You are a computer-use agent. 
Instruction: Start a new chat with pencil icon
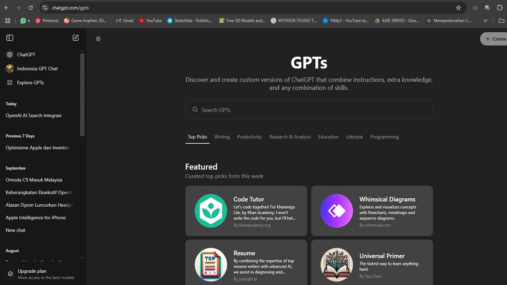point(76,38)
